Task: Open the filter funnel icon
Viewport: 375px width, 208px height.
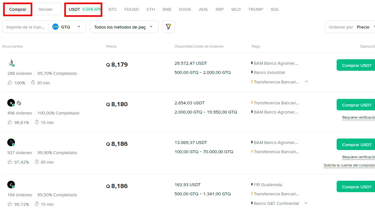Action: click(x=168, y=27)
